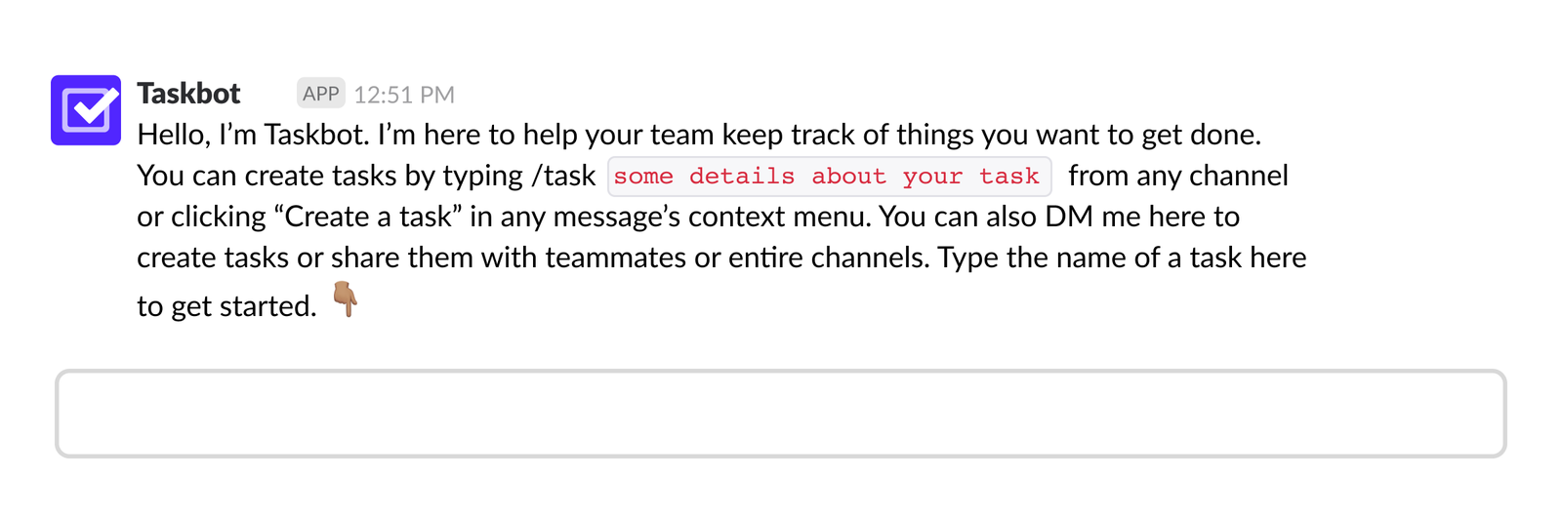1562x517 pixels.
Task: Focus the empty message input field
Action: pos(780,414)
